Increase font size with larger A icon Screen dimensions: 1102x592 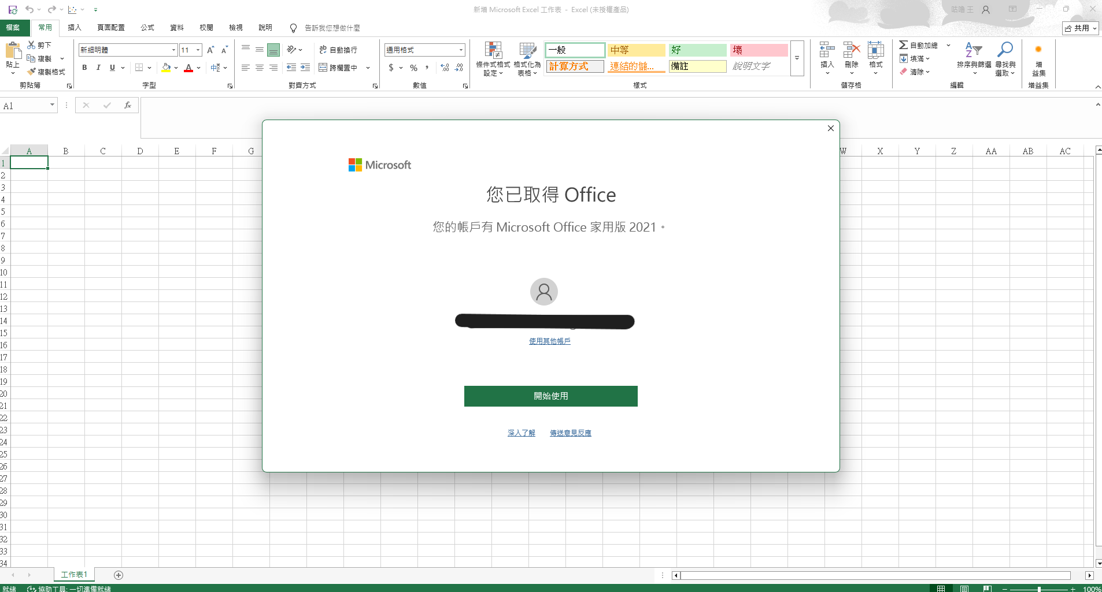(210, 50)
